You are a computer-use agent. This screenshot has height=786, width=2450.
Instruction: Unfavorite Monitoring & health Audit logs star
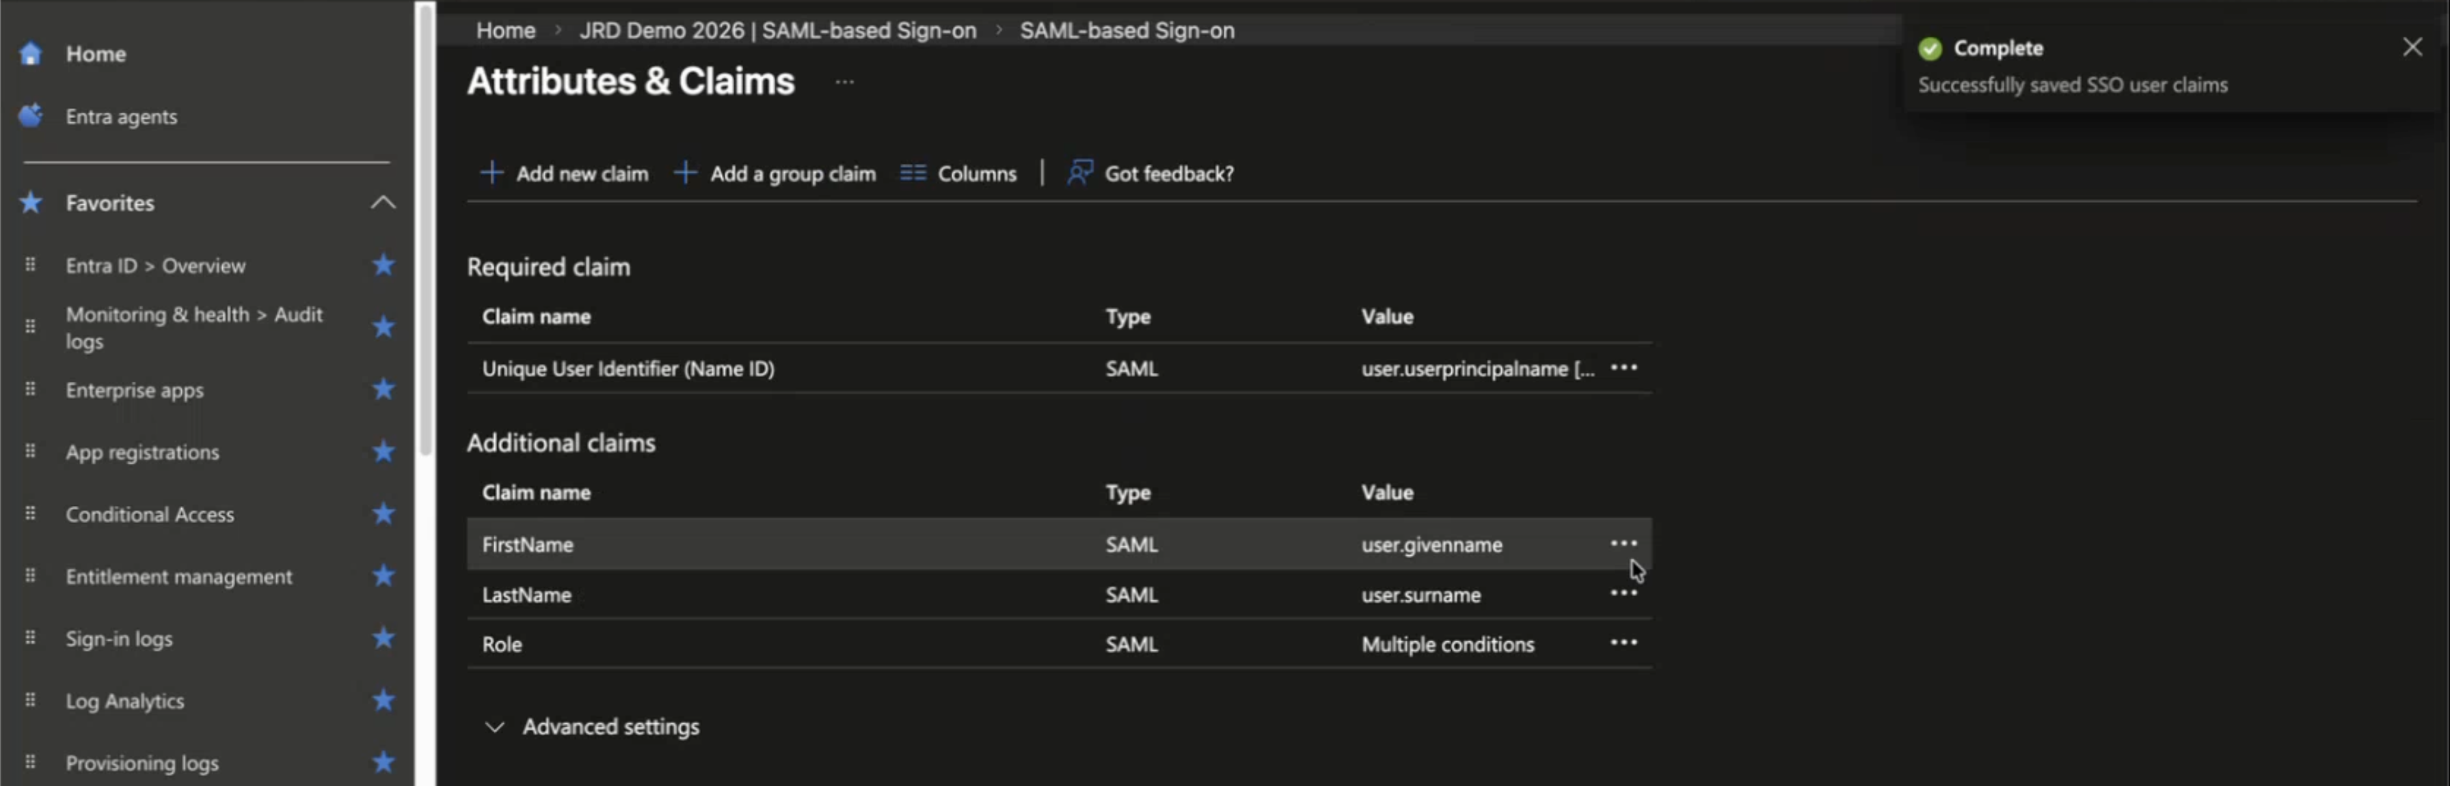pos(383,327)
